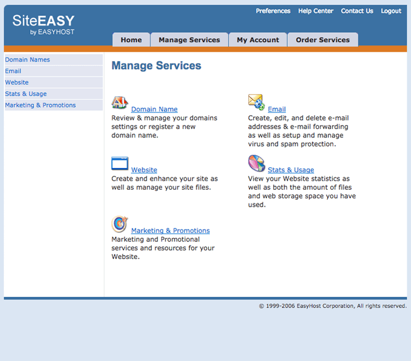411x361 pixels.
Task: Open the Domain Name link in main content
Action: [154, 109]
